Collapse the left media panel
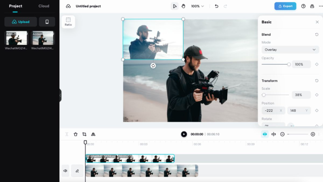This screenshot has height=182, width=323. 60,95
